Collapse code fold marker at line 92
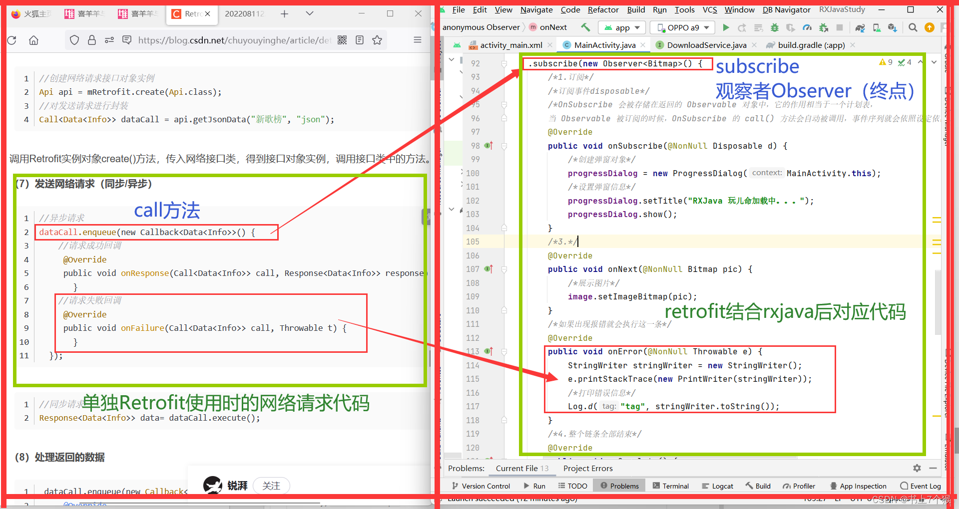The height and width of the screenshot is (509, 959). [x=504, y=64]
